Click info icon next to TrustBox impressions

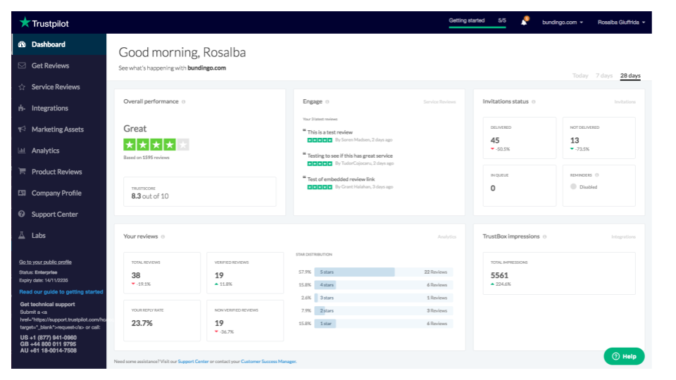[x=545, y=236]
